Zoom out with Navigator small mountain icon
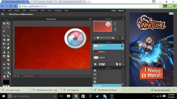 point(95,38)
